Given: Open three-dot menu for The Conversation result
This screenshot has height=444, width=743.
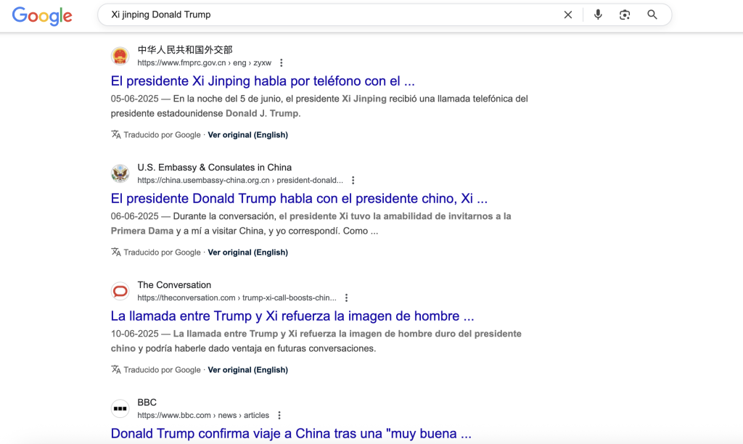Looking at the screenshot, I should click(x=346, y=297).
